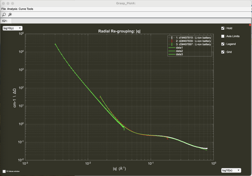Click the data3 line sample in legend

pos(172,54)
